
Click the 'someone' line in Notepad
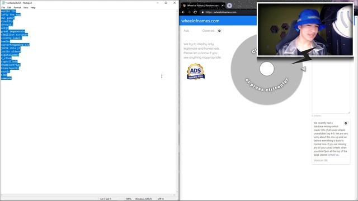(x=6, y=78)
